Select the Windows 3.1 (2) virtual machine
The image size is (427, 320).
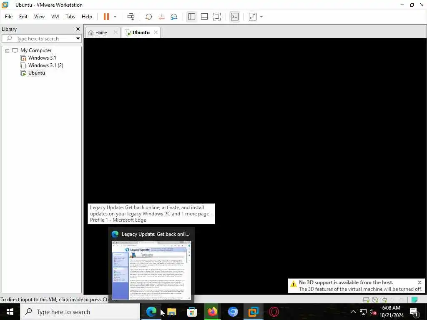(x=45, y=65)
